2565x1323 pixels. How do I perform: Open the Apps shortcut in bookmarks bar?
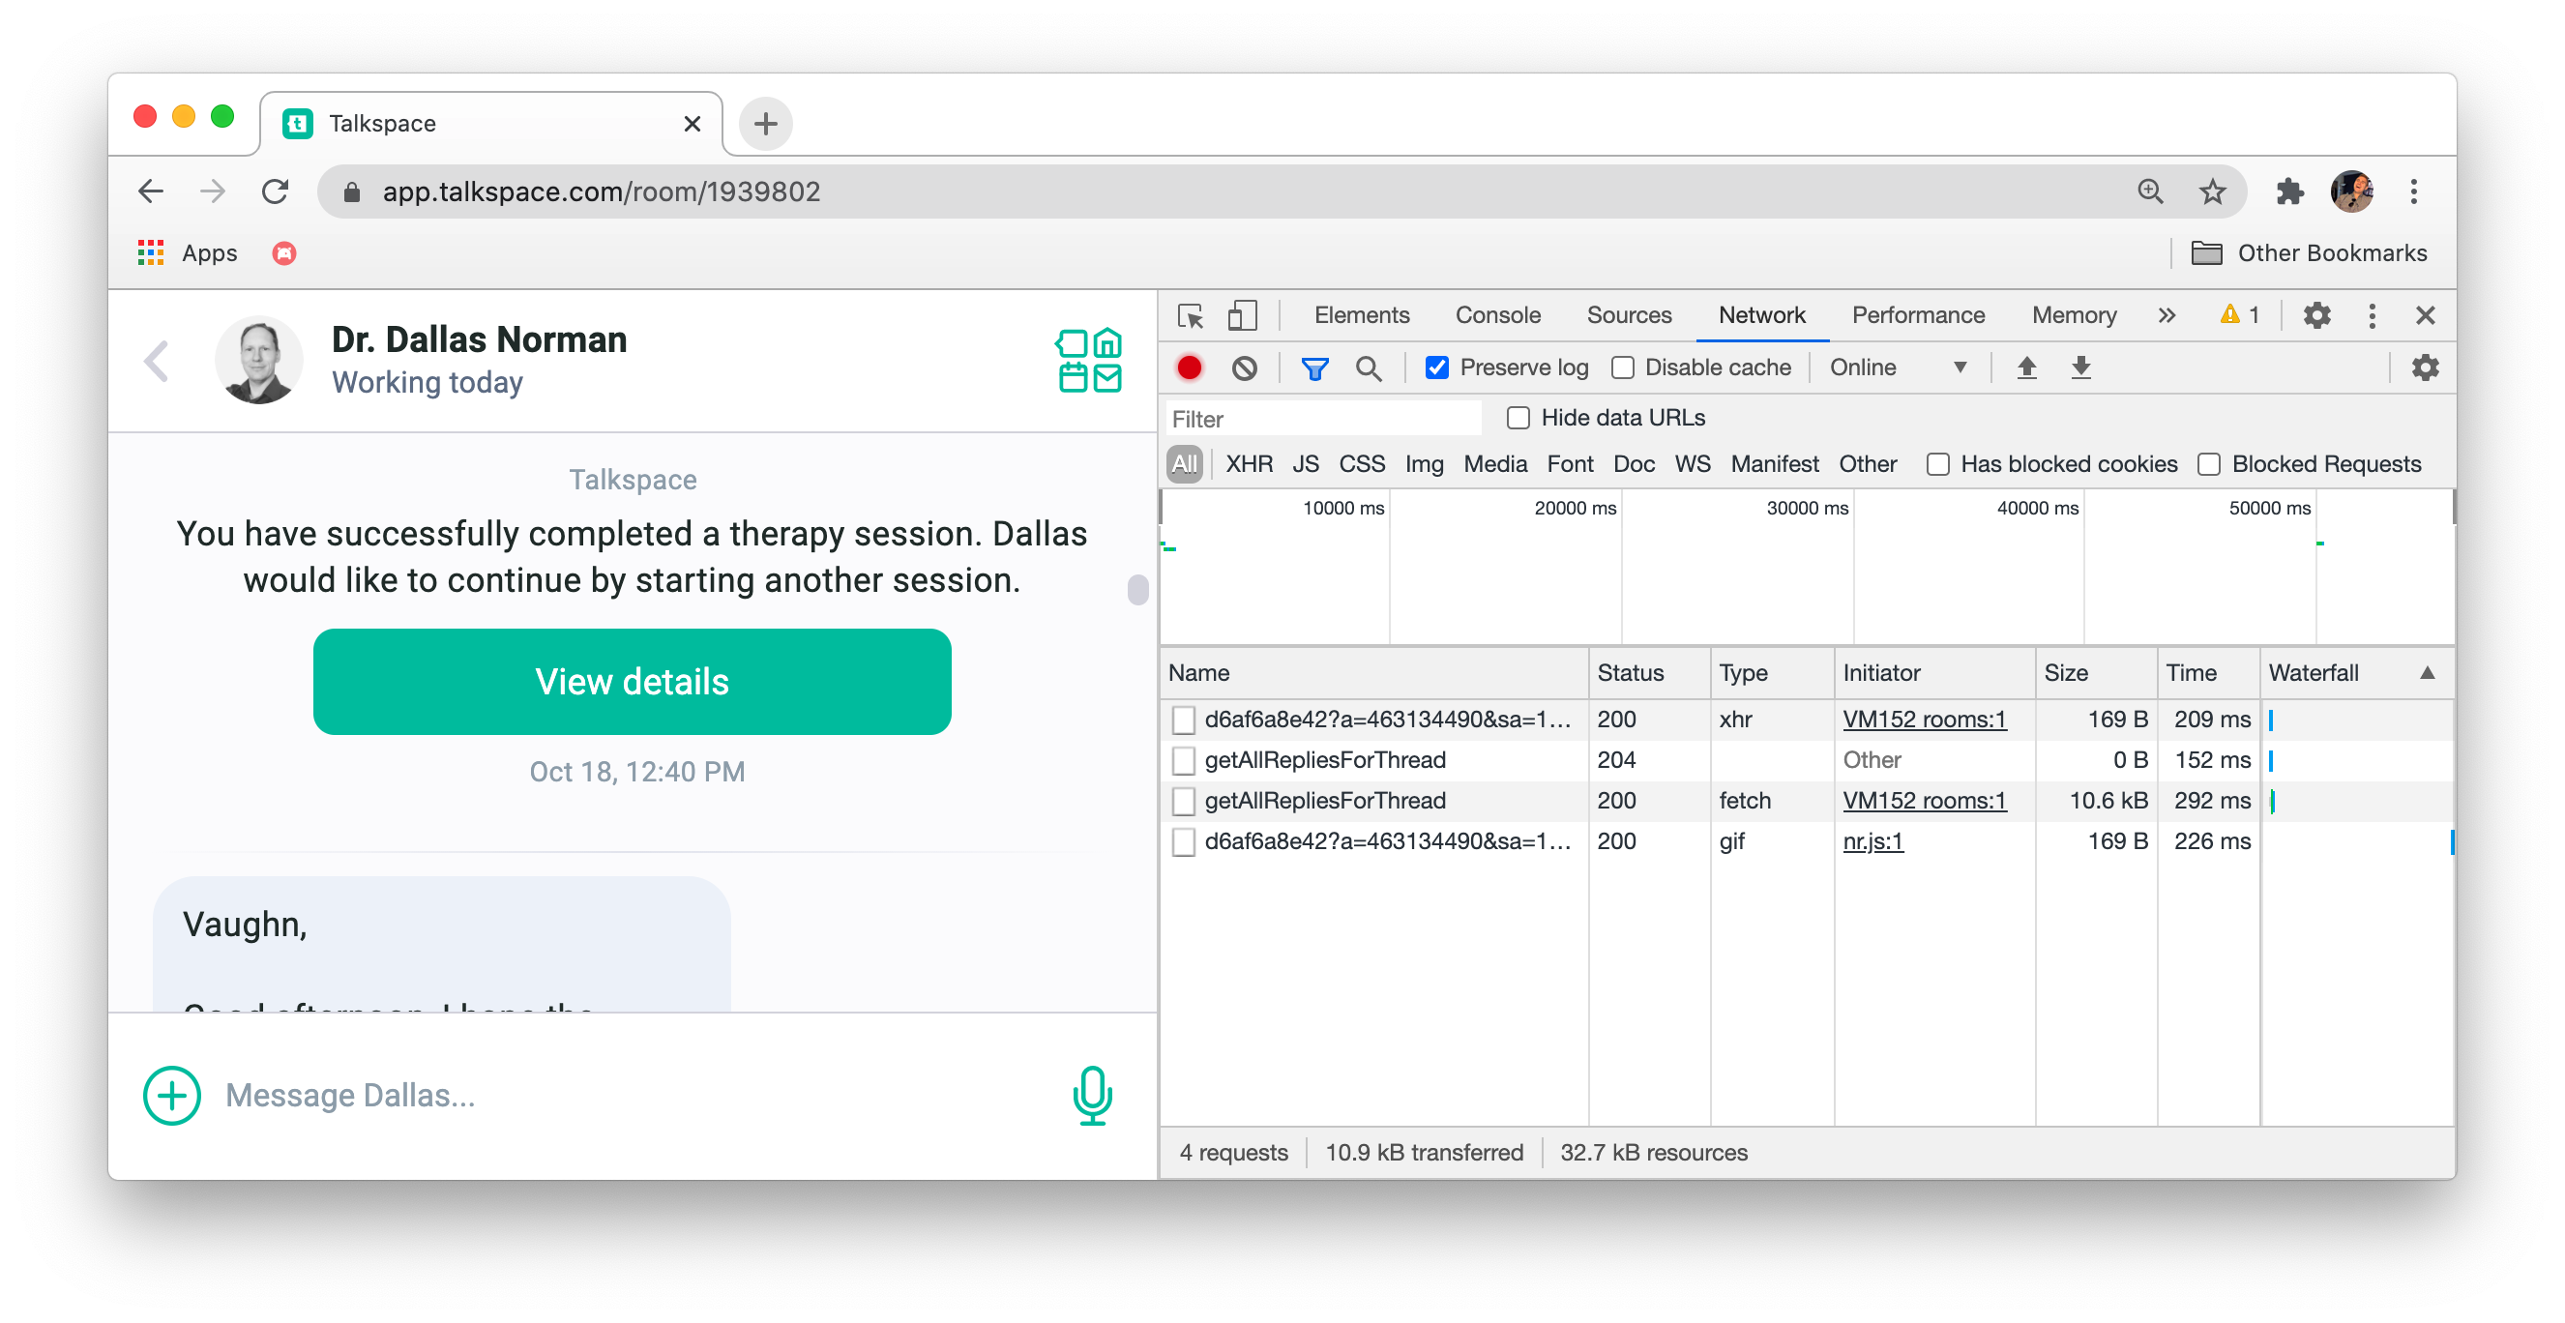tap(188, 252)
